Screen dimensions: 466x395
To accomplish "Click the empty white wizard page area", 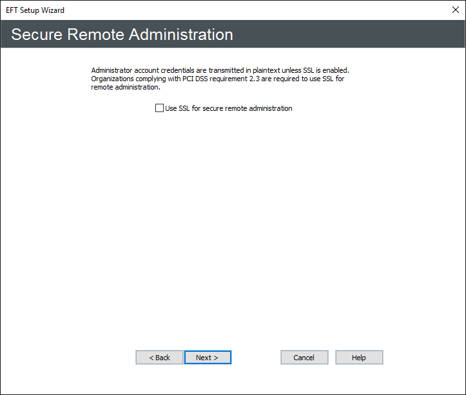I will (x=232, y=226).
